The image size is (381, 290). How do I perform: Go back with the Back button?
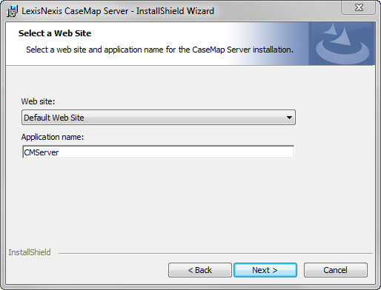(x=200, y=270)
